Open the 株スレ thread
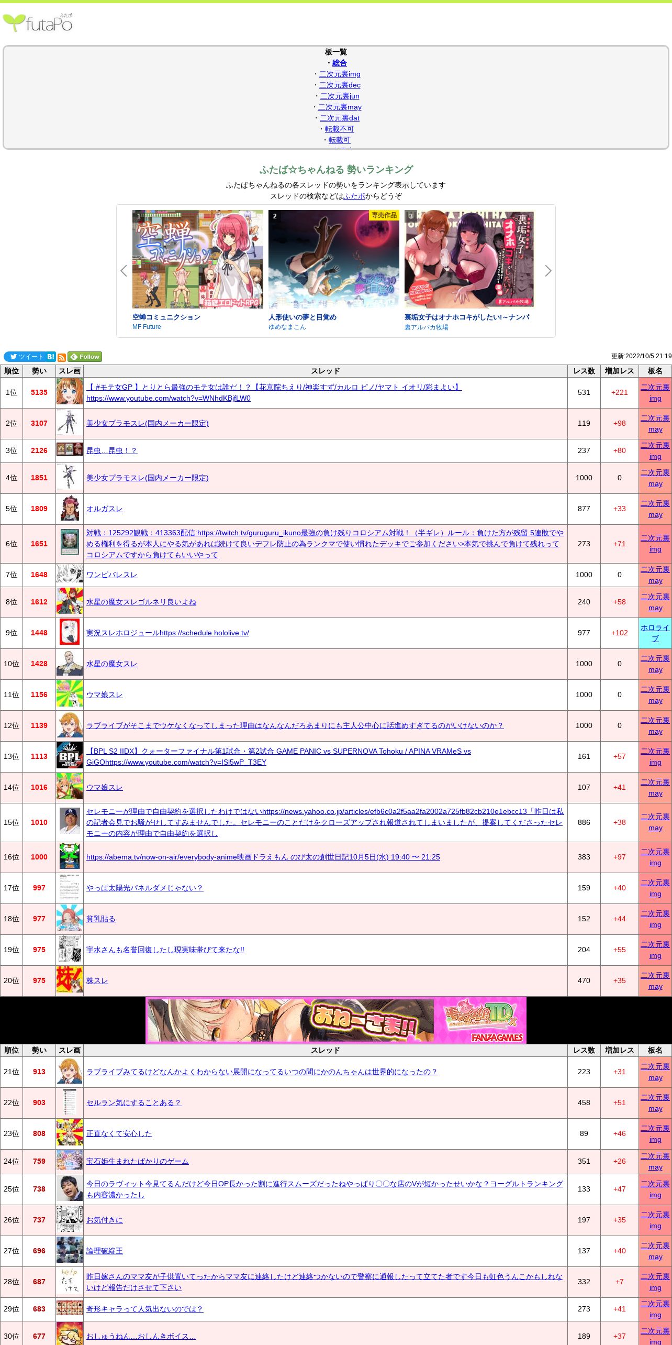The width and height of the screenshot is (672, 1345). click(97, 980)
